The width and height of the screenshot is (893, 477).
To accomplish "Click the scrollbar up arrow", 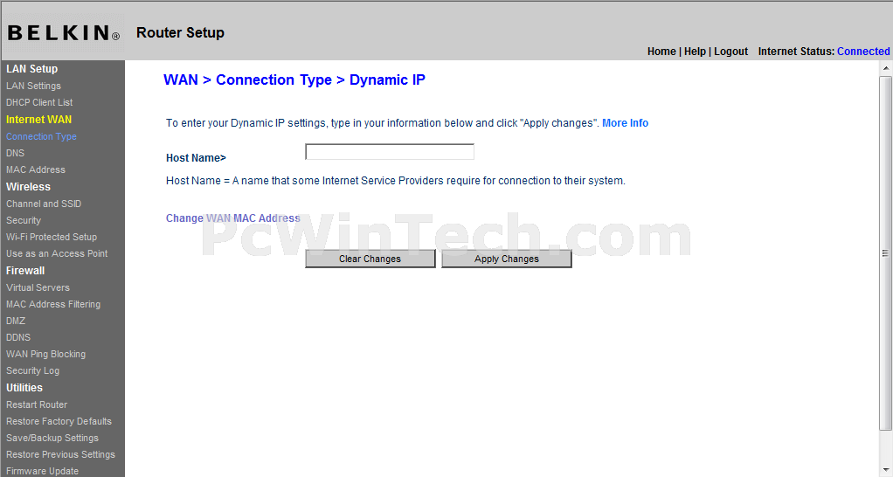I will pos(886,68).
